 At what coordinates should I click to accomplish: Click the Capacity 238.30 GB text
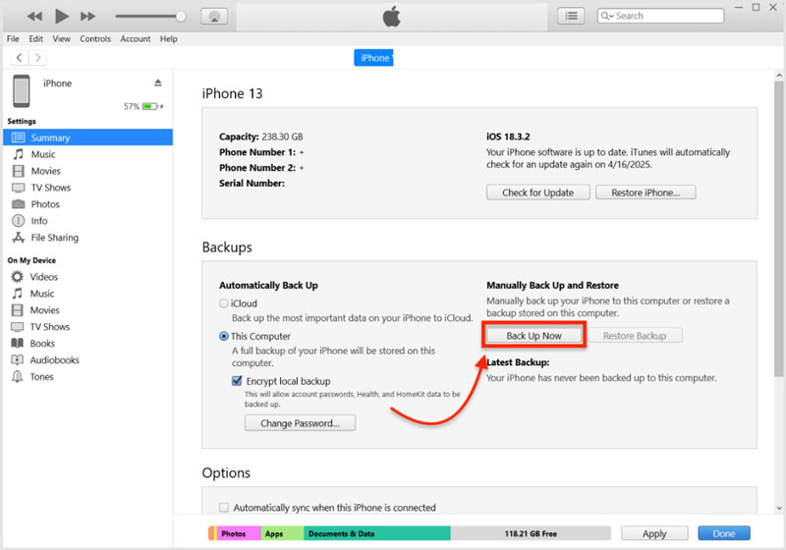[260, 137]
